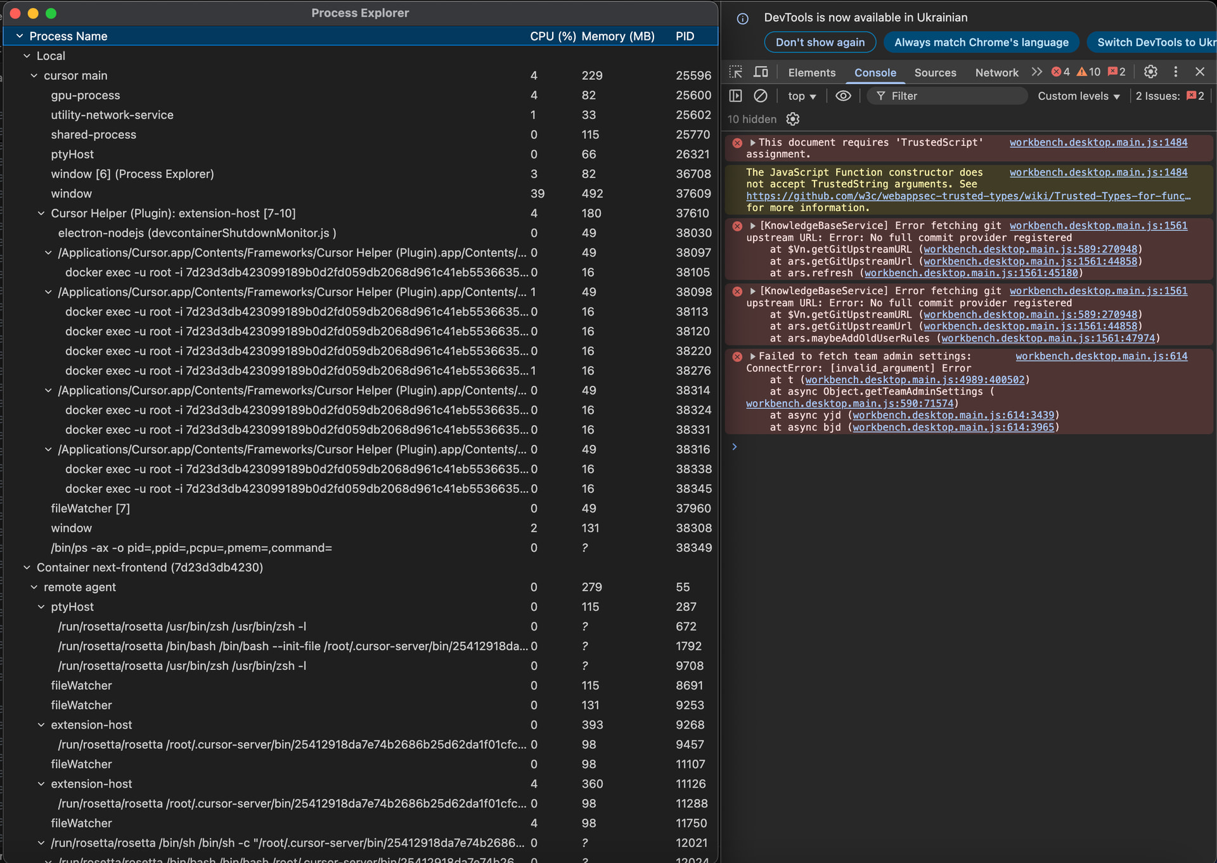The image size is (1217, 863).
Task: Open the webappsec trusted-types GitHub link
Action: coord(967,196)
